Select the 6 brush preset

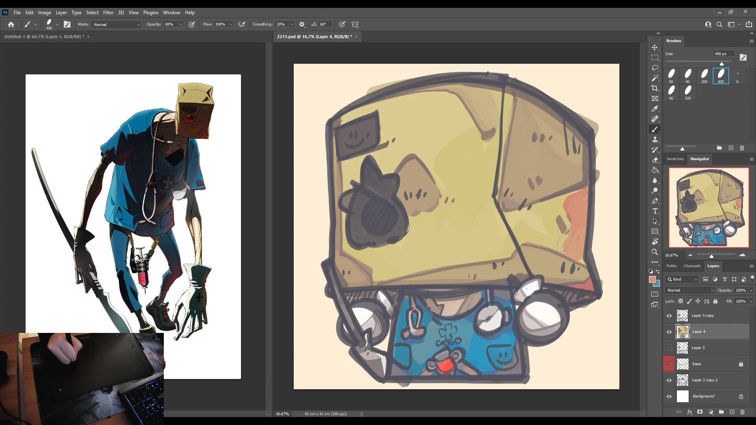point(737,76)
